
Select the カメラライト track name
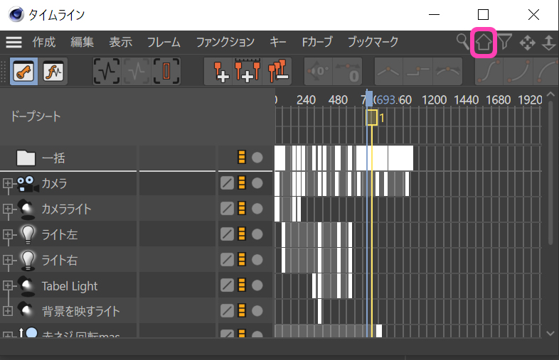coord(66,209)
